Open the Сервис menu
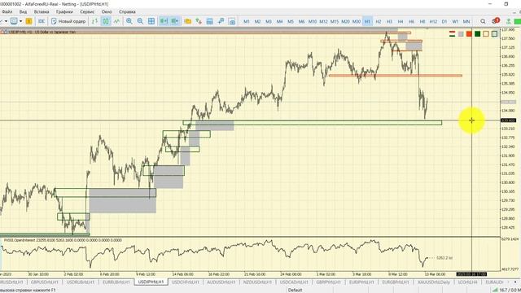Image resolution: width=521 pixels, height=293 pixels. click(87, 11)
